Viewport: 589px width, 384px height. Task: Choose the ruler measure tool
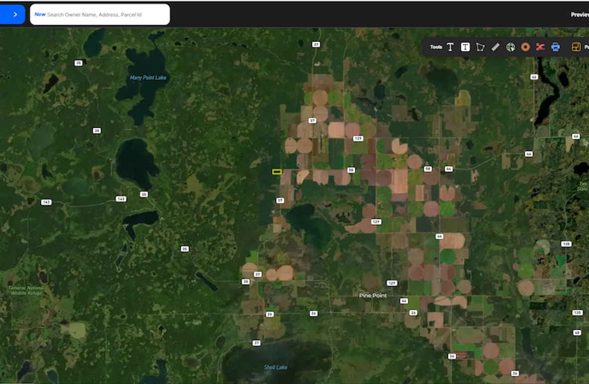[x=495, y=47]
